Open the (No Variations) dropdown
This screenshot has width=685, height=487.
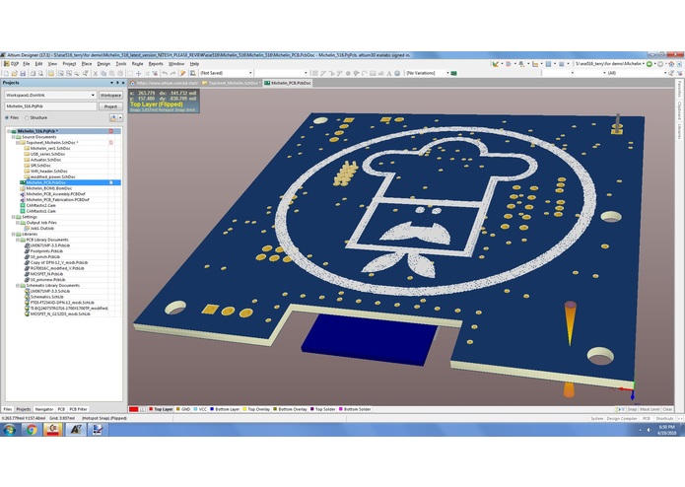coord(447,73)
